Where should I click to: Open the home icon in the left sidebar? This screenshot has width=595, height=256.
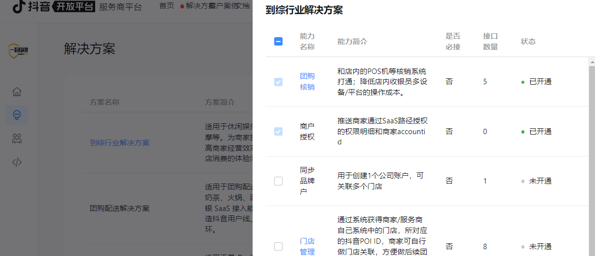[x=17, y=92]
